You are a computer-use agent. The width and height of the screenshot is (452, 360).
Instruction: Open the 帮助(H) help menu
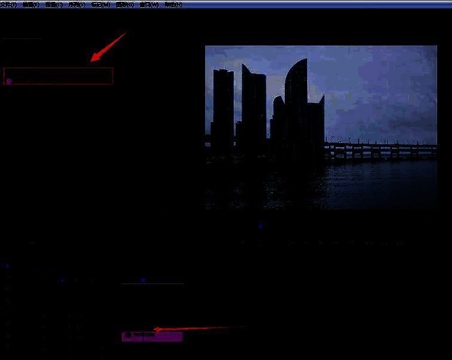coord(173,4)
